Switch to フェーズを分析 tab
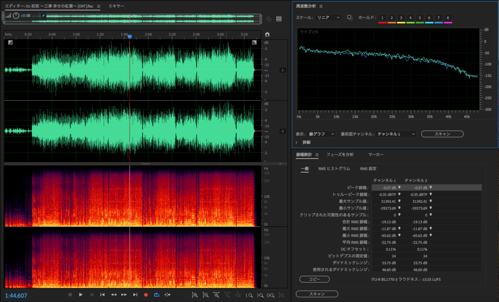 [340, 155]
